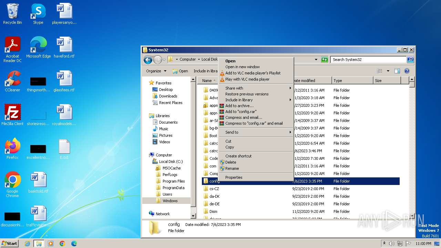
Task: Choose Rename from context menu
Action: (256, 168)
